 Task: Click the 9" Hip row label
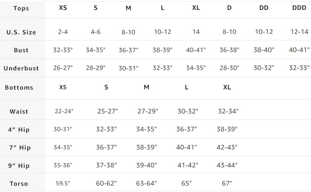[x=19, y=166]
